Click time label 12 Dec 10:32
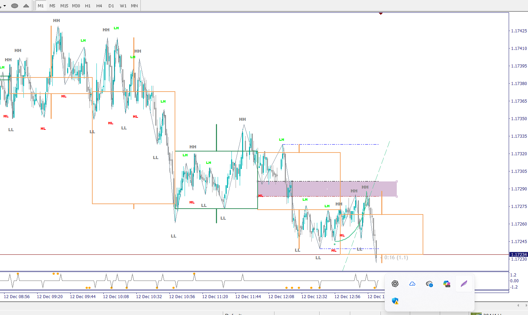Image resolution: width=528 pixels, height=315 pixels. click(x=149, y=296)
